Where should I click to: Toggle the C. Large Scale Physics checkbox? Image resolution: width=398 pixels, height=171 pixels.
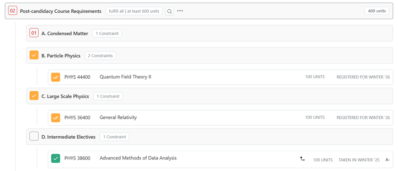tap(34, 96)
